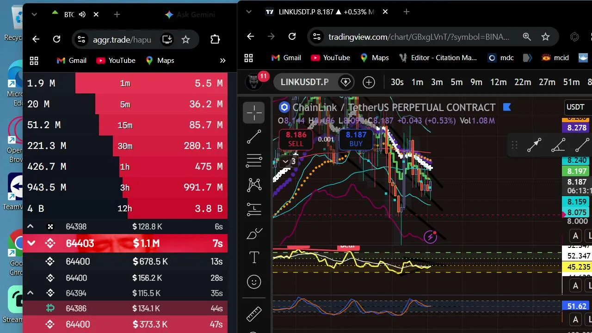Switch to the BTC aggr.trade tab
The width and height of the screenshot is (592, 333).
pos(68,15)
